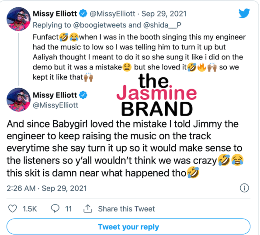This screenshot has height=235, width=260.
Task: Open avatar on the second tweet
Action: [x=18, y=100]
